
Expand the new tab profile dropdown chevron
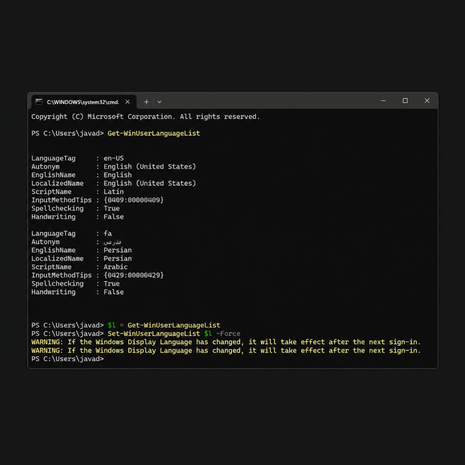click(159, 102)
